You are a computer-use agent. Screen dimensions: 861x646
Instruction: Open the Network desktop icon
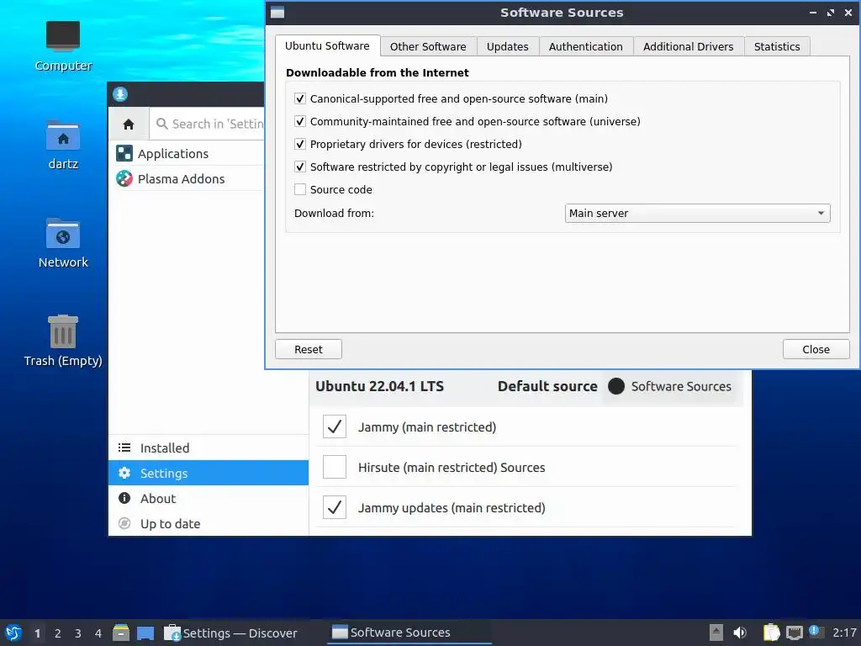62,234
